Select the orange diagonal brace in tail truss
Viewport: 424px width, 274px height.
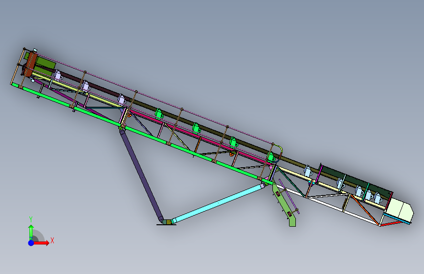364,210
